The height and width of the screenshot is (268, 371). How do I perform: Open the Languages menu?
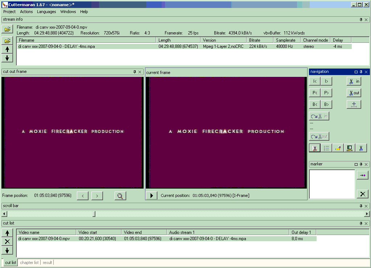click(46, 12)
